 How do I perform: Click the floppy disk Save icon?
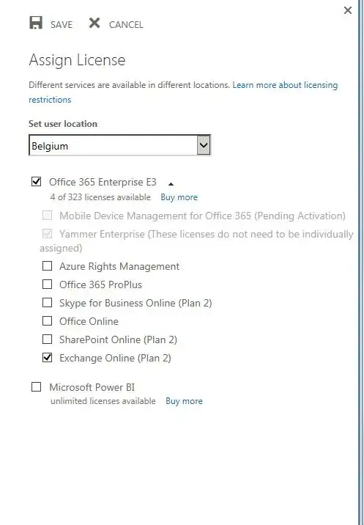(36, 23)
